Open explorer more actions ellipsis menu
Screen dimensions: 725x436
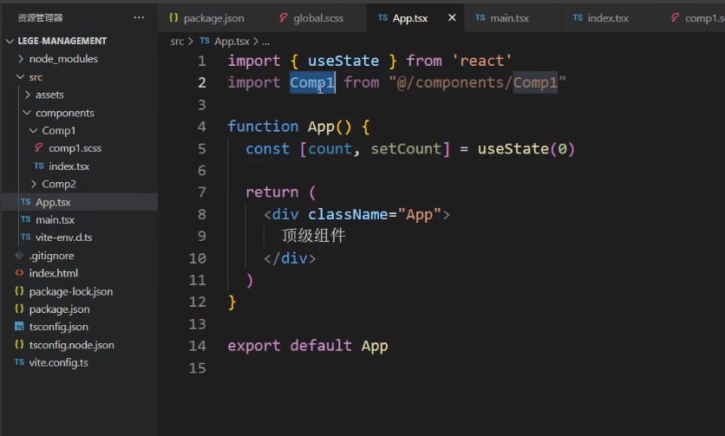tap(139, 17)
